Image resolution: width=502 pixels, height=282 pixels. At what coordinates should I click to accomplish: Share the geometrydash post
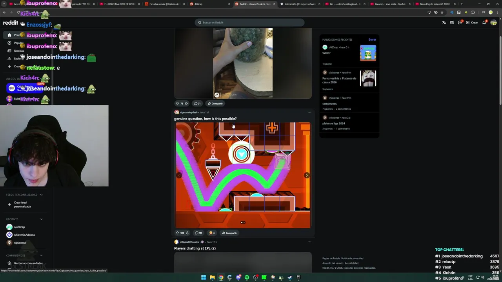point(229,233)
